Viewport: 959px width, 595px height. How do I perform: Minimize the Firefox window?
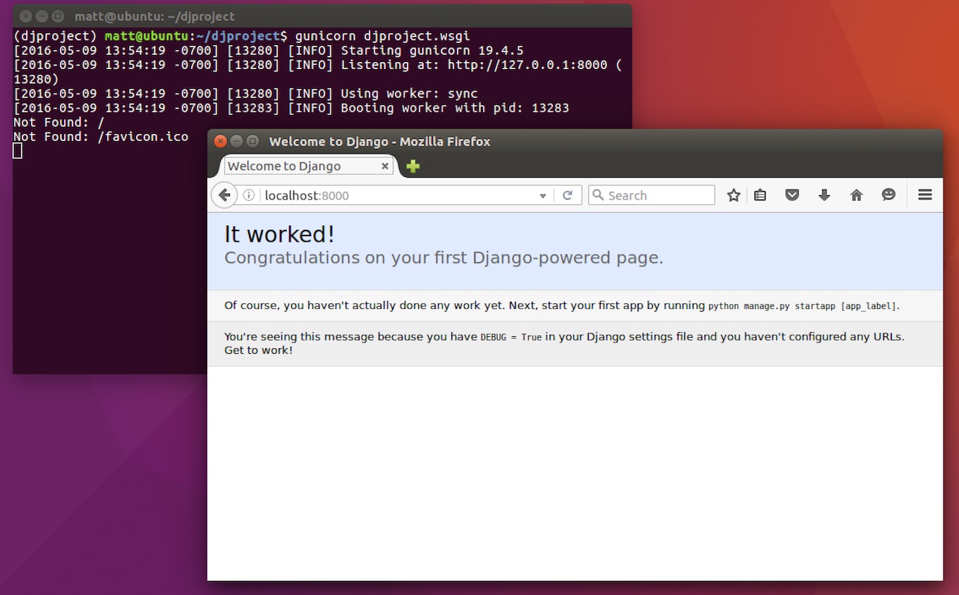(x=236, y=141)
